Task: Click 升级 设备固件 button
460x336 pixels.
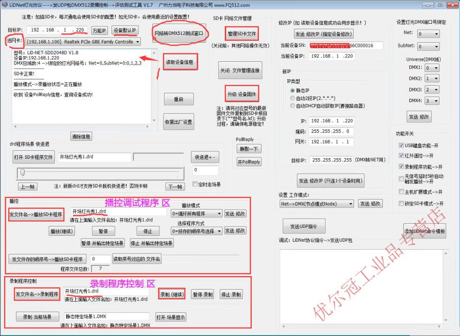Action: pos(242,94)
